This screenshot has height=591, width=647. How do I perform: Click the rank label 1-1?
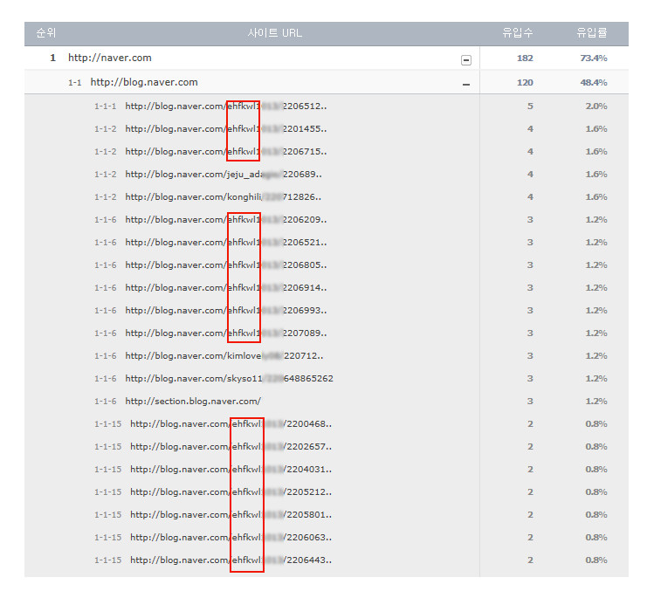point(75,82)
